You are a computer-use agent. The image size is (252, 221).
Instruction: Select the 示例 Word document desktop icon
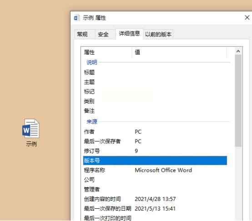click(31, 132)
